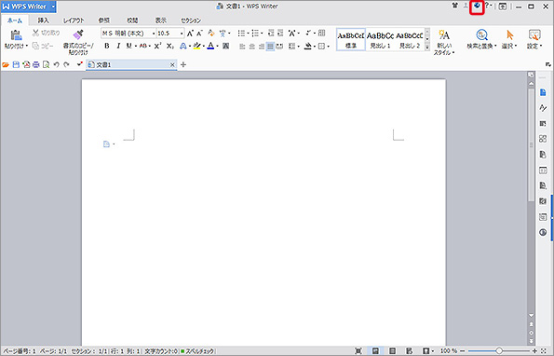
Task: Open the WPS Writer application menu arrow
Action: coord(53,7)
